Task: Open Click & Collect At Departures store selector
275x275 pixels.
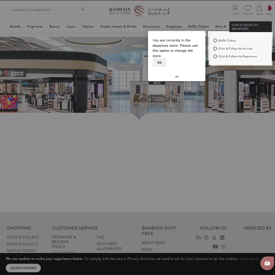Action: [x=250, y=27]
